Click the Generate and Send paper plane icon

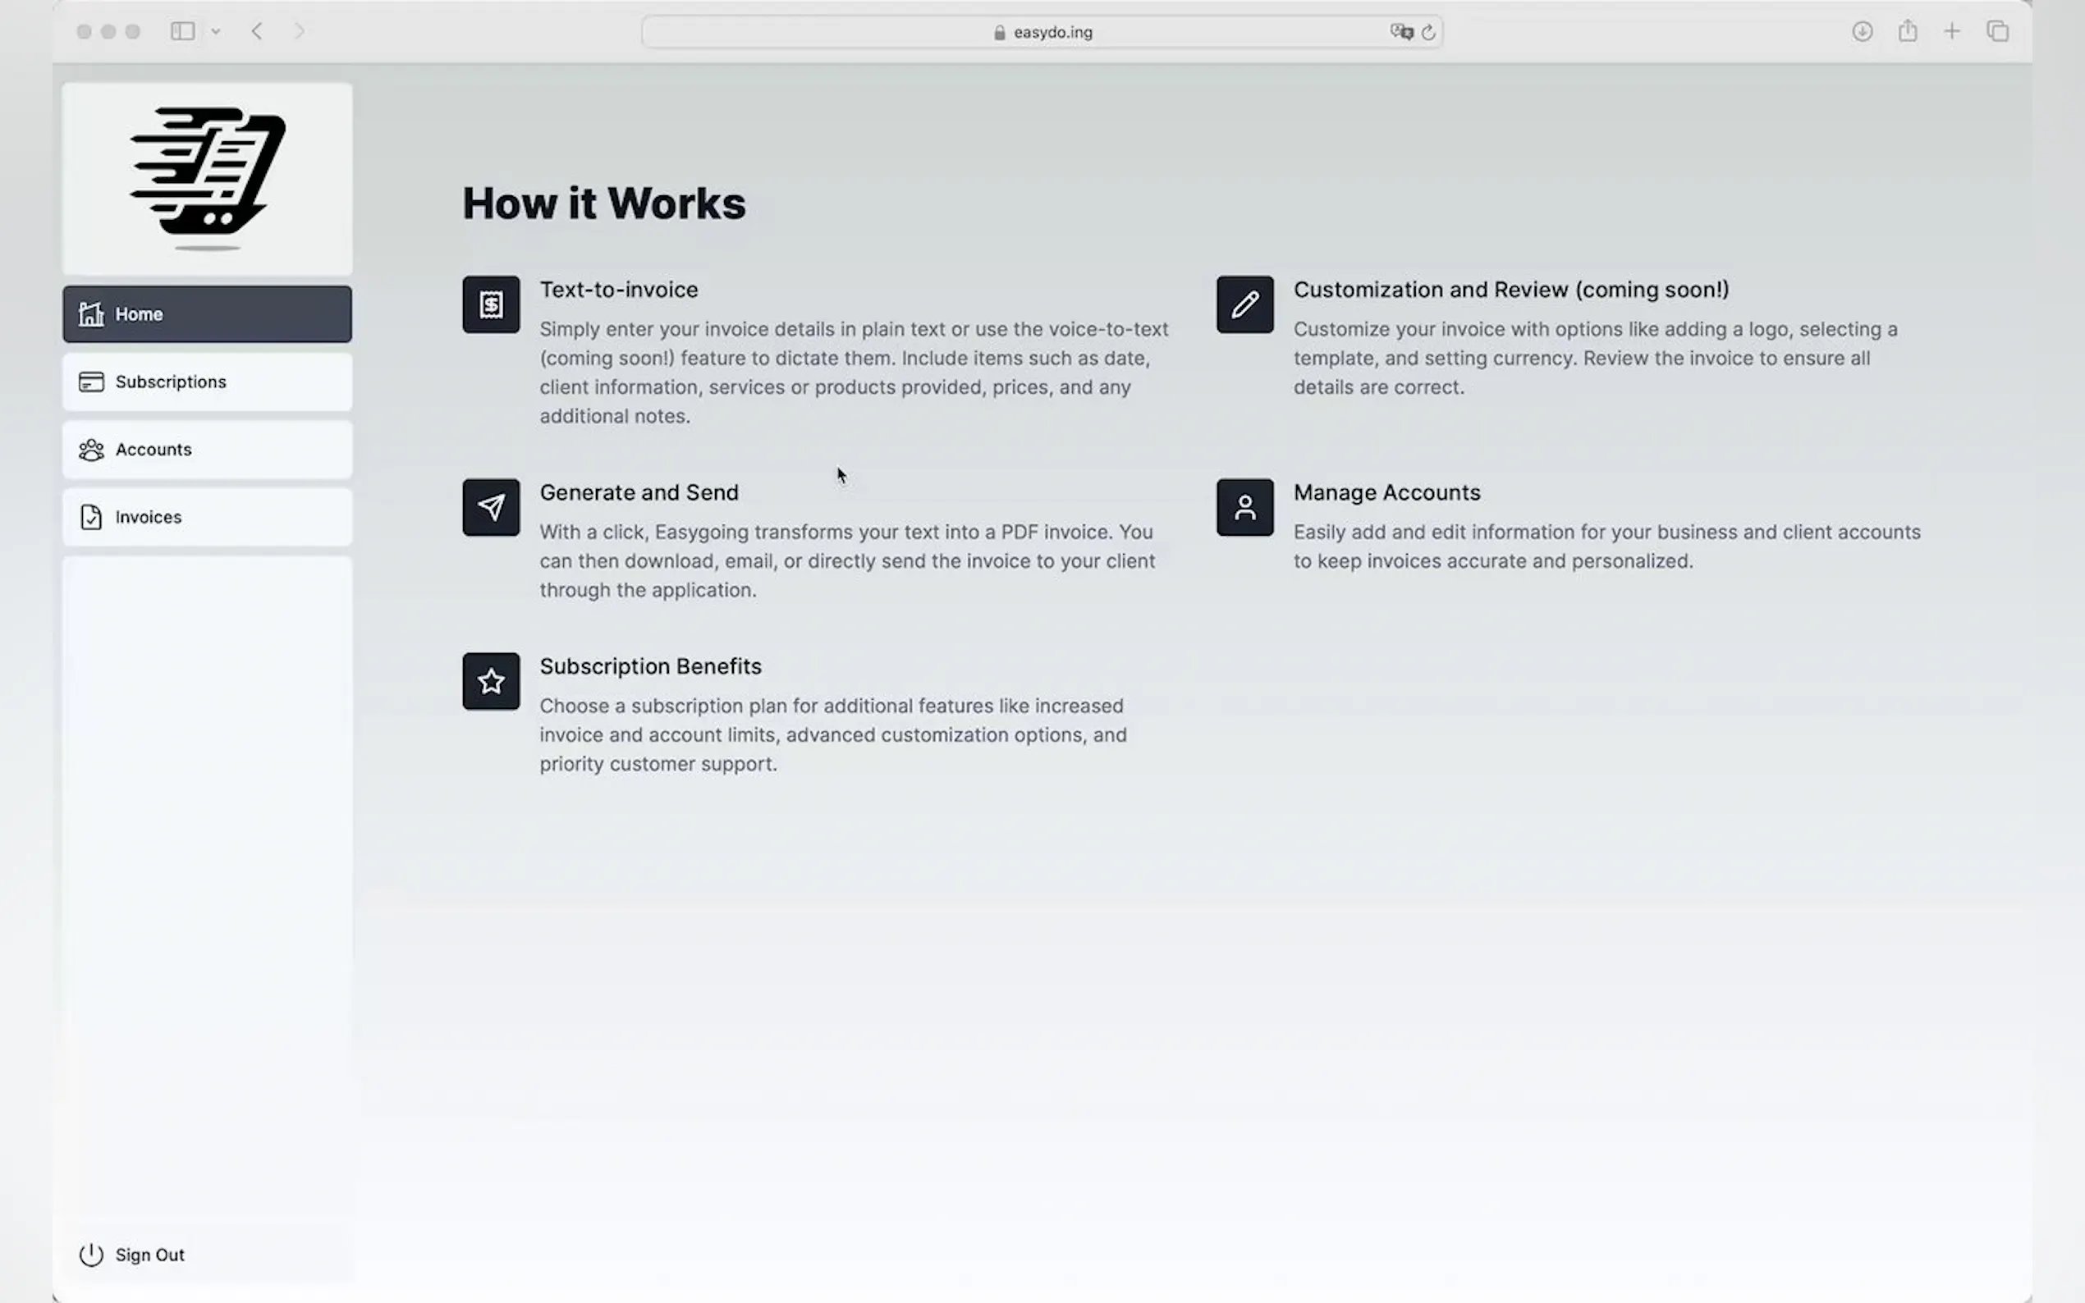(x=490, y=508)
